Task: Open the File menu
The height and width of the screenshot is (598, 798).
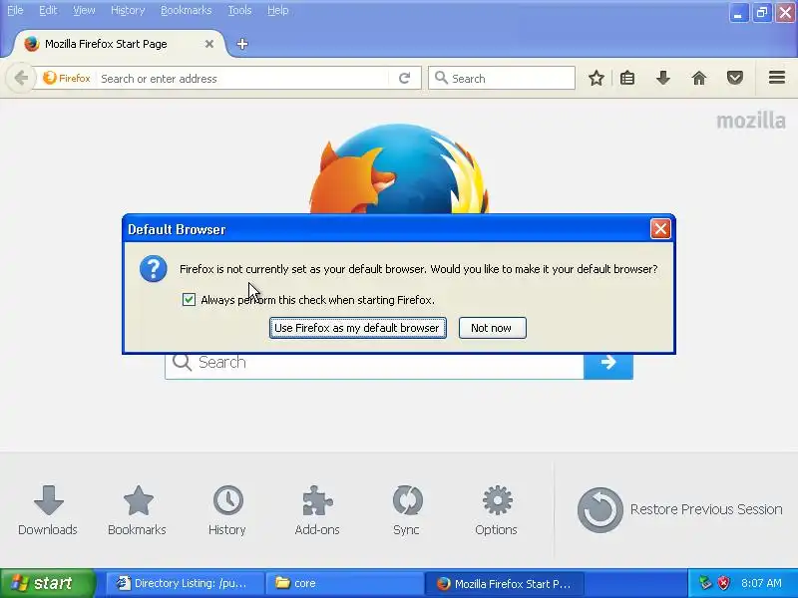Action: 15,10
